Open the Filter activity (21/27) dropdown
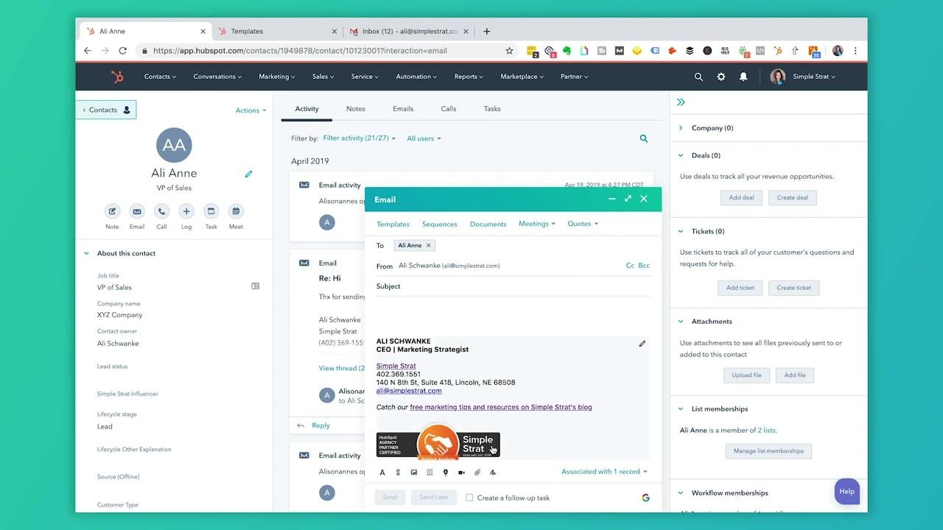The width and height of the screenshot is (943, 530). pos(360,138)
